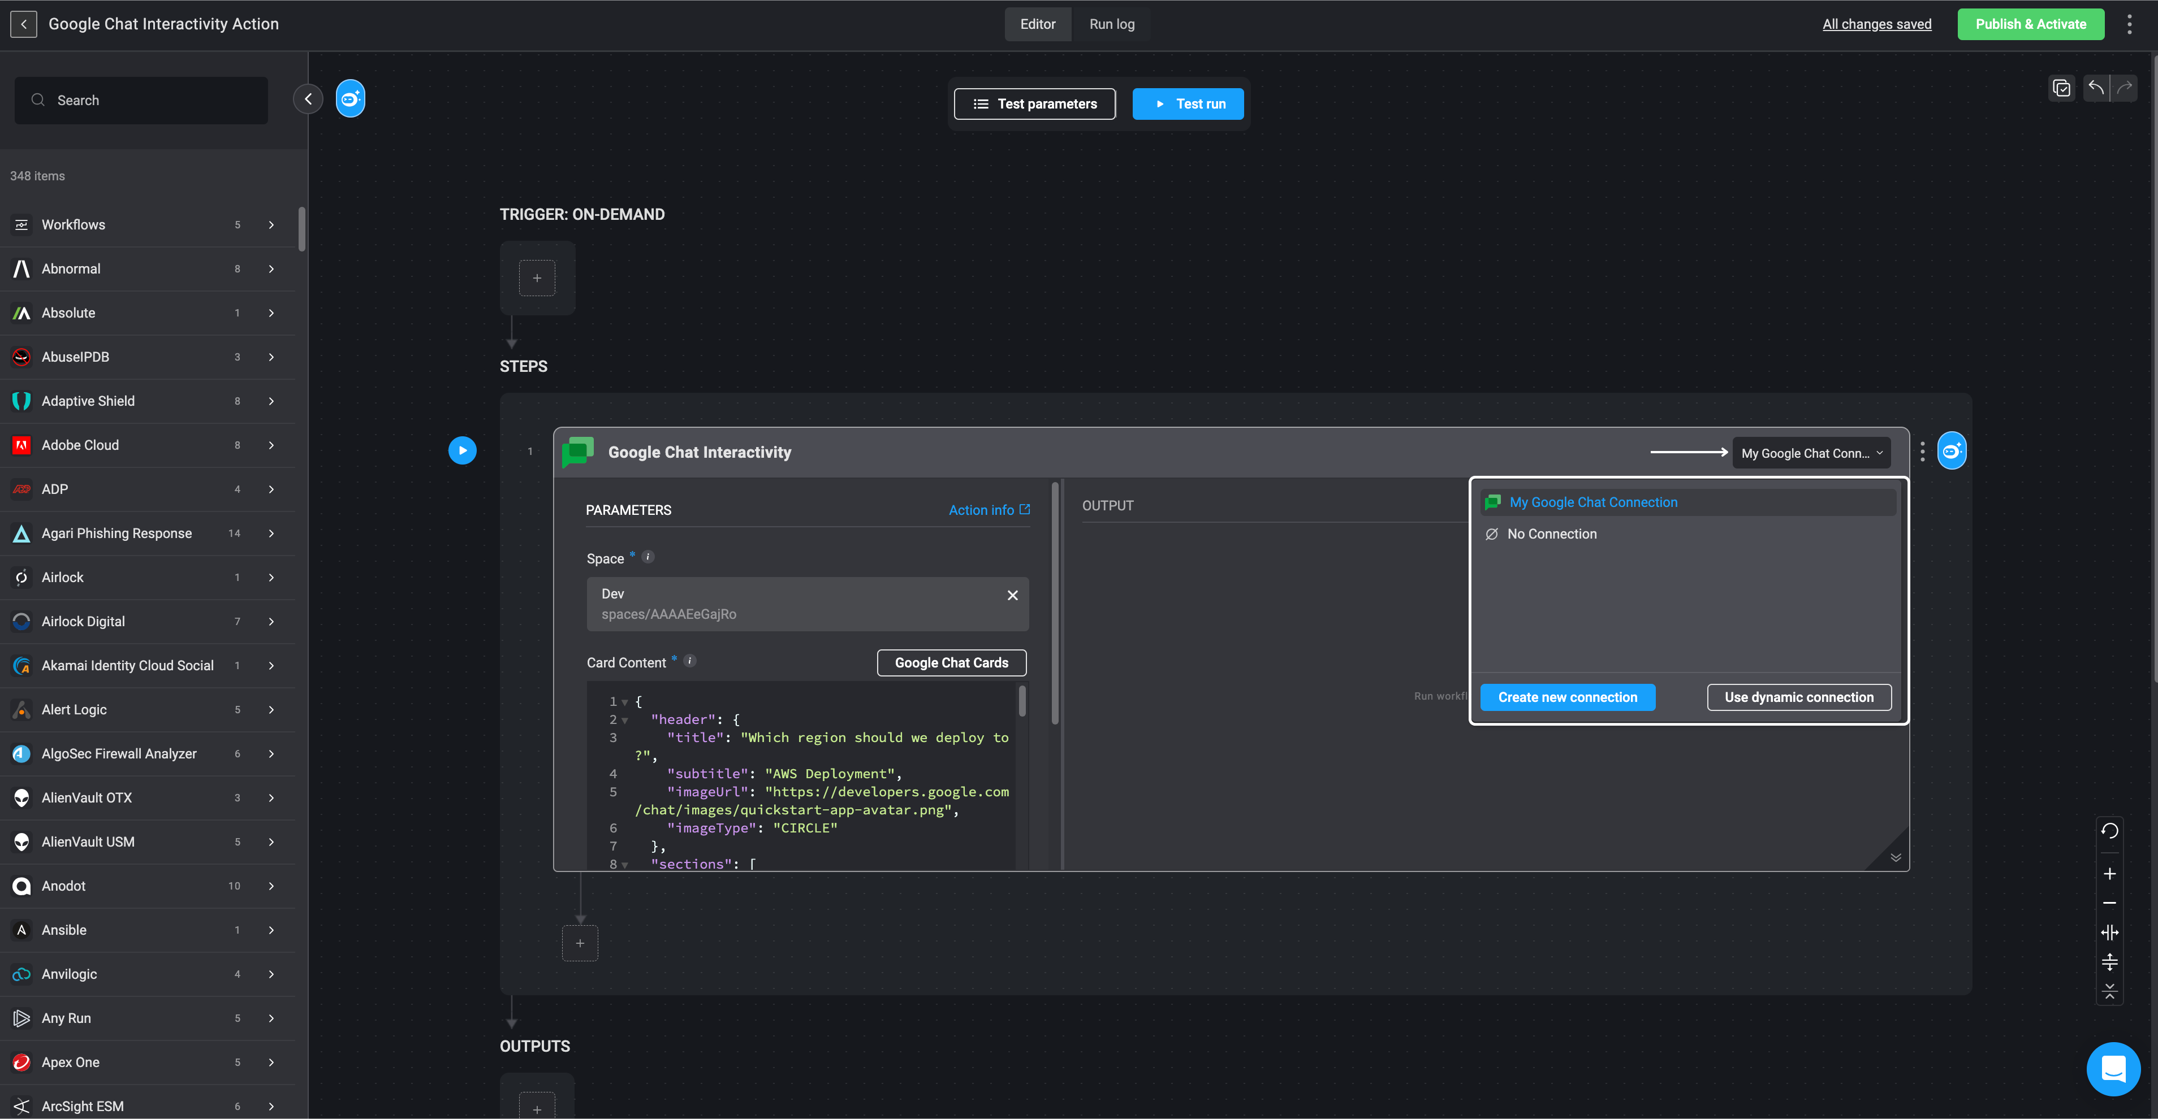Image resolution: width=2158 pixels, height=1119 pixels.
Task: Expand the Agari Phishing Response category
Action: tap(271, 533)
